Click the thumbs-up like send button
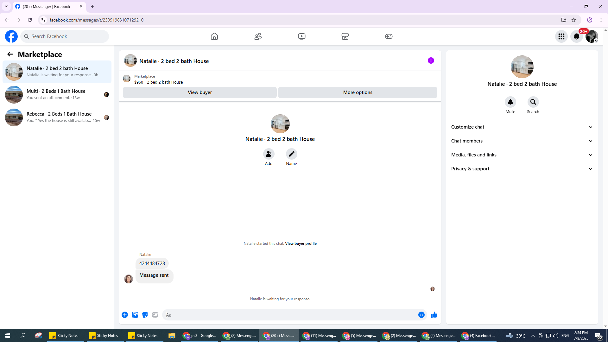The image size is (608, 342). pos(434,315)
